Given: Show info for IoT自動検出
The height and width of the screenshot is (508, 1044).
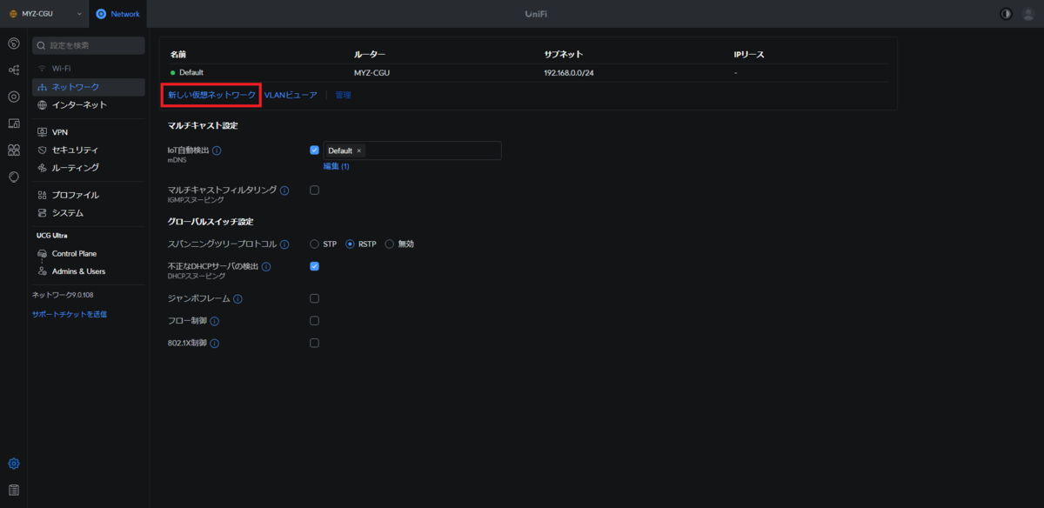Looking at the screenshot, I should pos(217,150).
